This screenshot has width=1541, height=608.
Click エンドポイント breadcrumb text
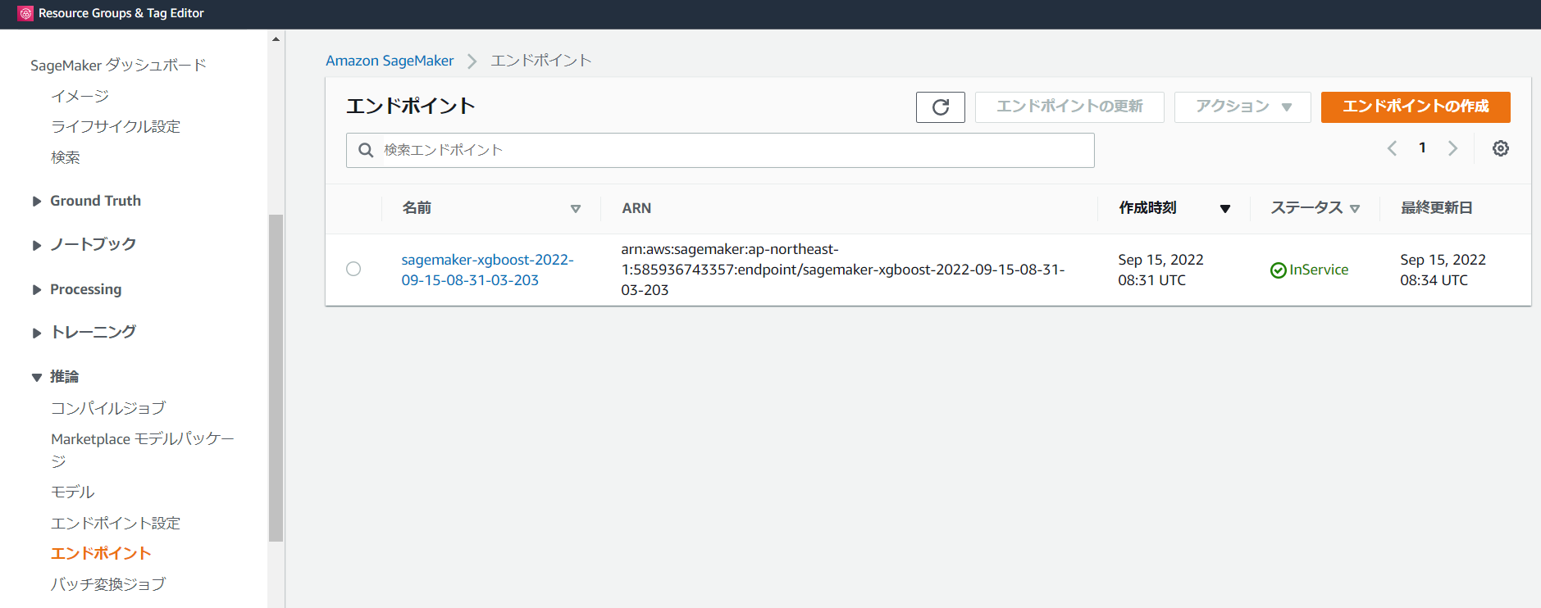pyautogui.click(x=541, y=61)
